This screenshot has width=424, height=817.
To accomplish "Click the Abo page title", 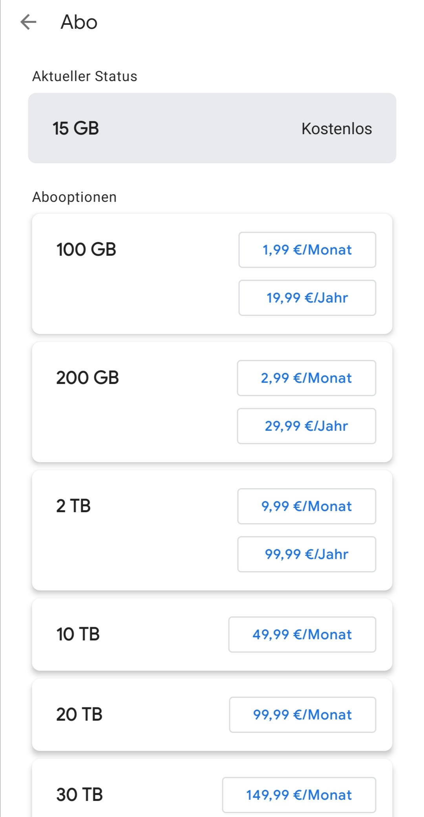I will [79, 22].
